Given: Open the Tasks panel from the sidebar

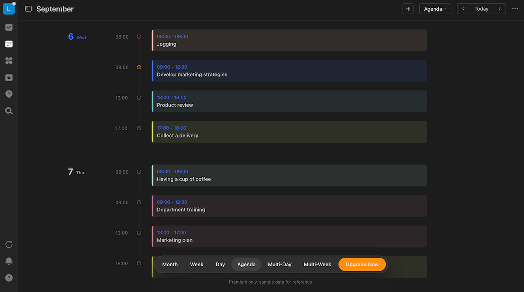Looking at the screenshot, I should (x=9, y=27).
